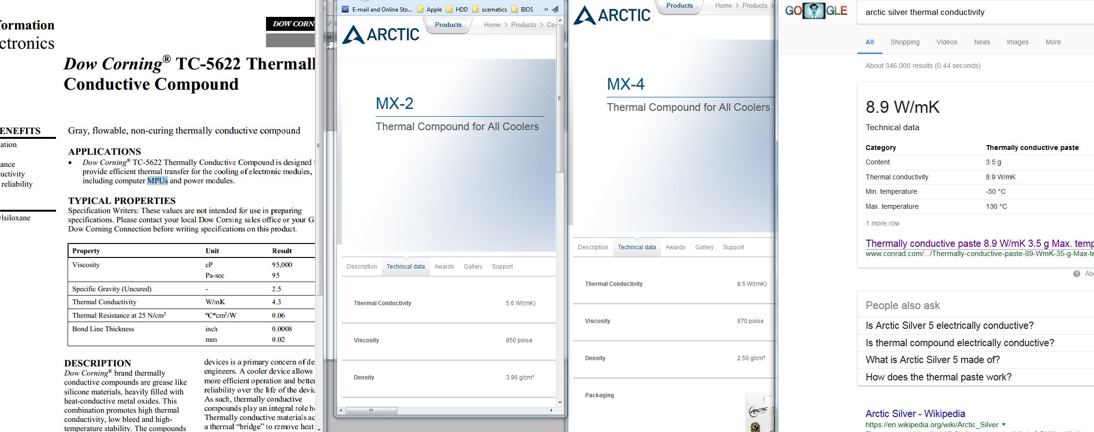Click MX-4 product packaging thumbnail image
This screenshot has width=1094, height=432.
[x=759, y=412]
